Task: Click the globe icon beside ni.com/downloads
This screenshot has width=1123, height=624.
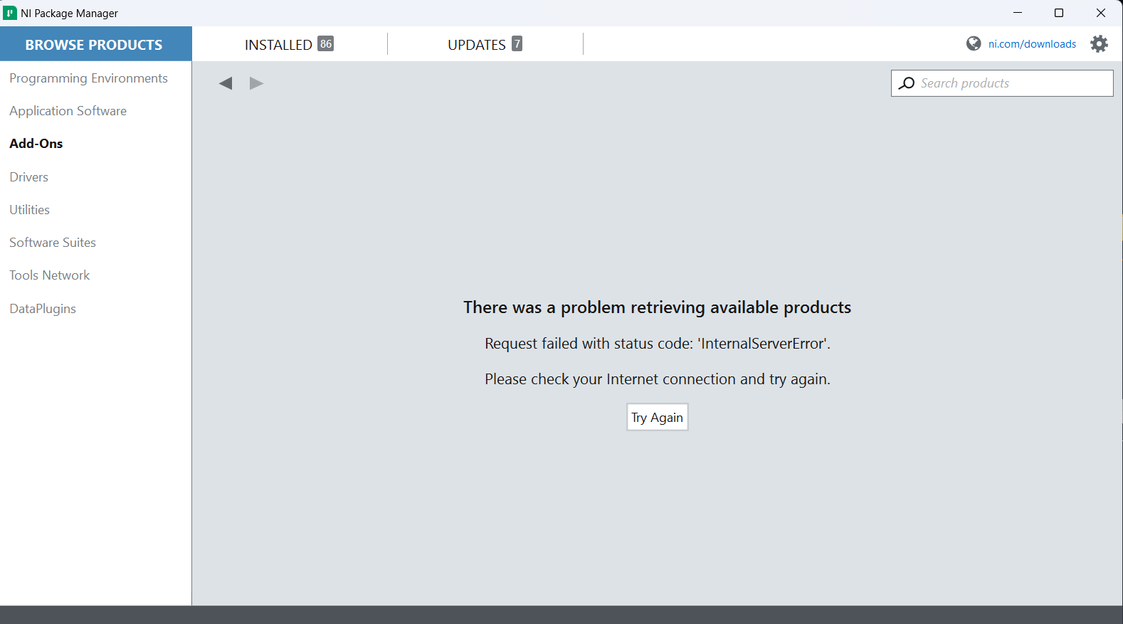Action: pos(974,44)
